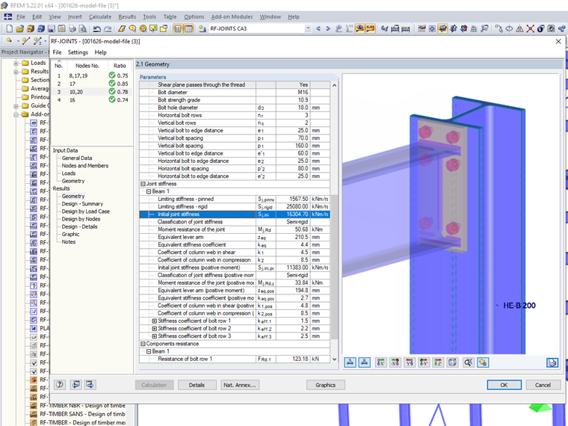568x426 pixels.
Task: Click the parameter table scroll-down arrow
Action: tap(334, 359)
